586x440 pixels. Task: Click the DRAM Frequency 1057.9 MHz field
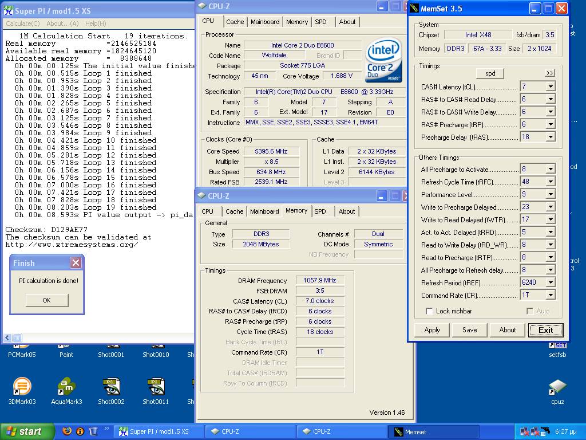click(319, 280)
